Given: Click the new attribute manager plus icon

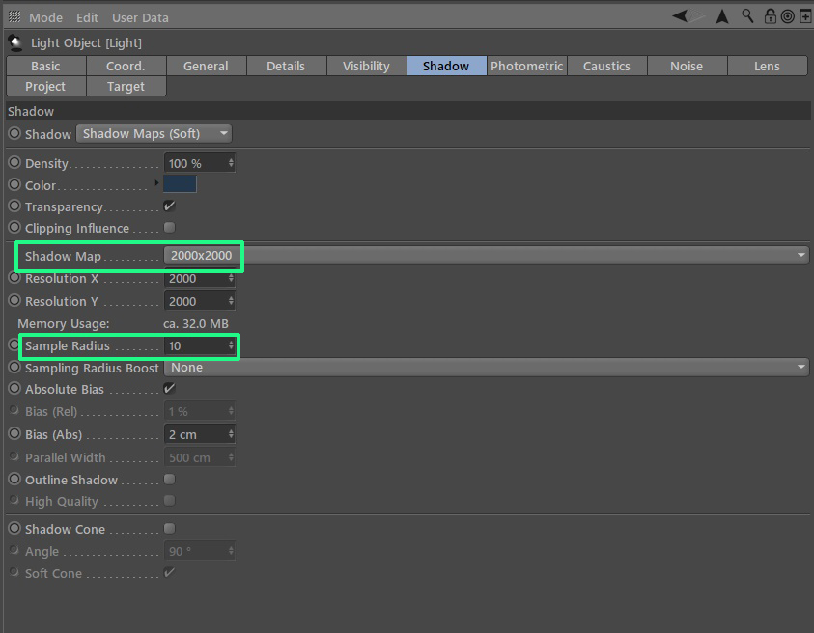Looking at the screenshot, I should click(x=805, y=16).
